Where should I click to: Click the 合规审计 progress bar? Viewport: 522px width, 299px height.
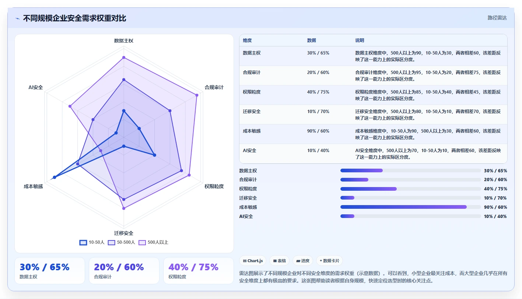pyautogui.click(x=410, y=180)
